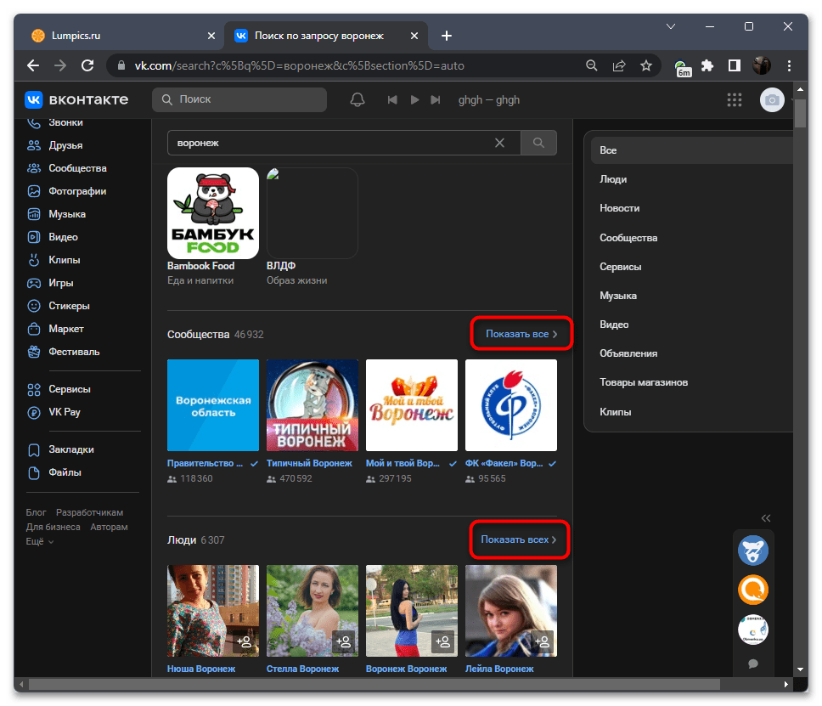Submit search with the magnifier button
The width and height of the screenshot is (822, 706).
538,143
